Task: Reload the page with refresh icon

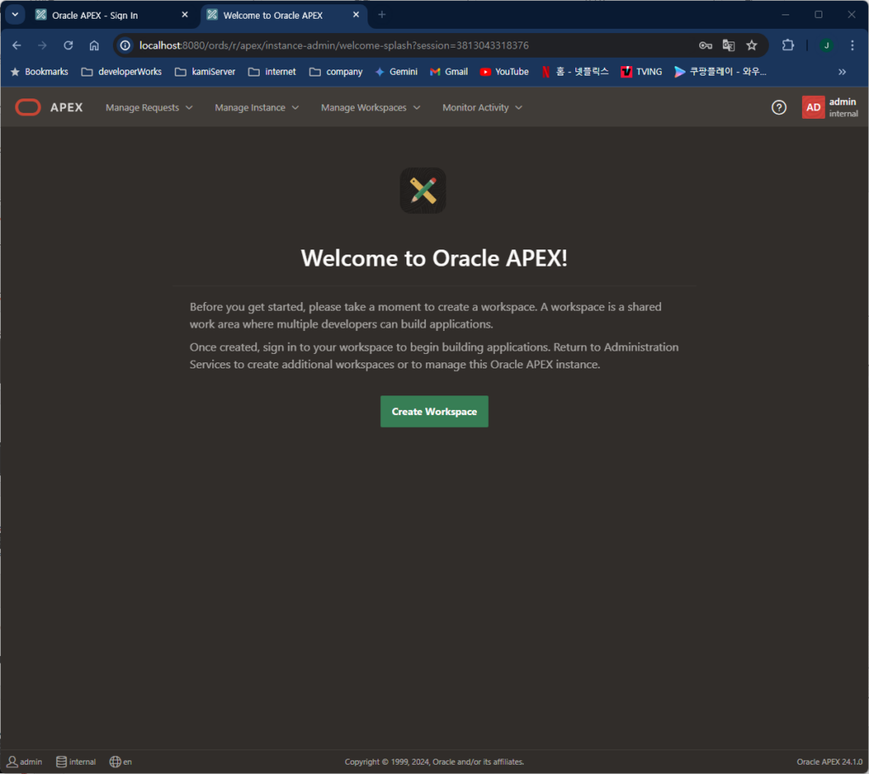Action: (x=68, y=46)
